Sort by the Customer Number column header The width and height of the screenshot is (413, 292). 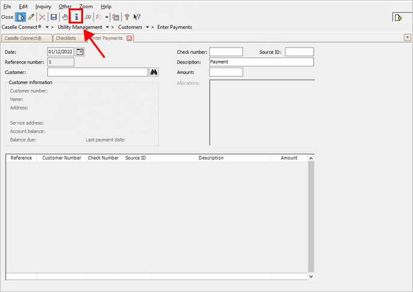(x=61, y=158)
